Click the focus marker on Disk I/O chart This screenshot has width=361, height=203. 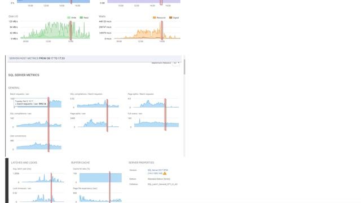(71, 30)
